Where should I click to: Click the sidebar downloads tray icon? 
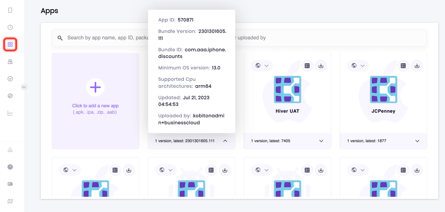(x=10, y=150)
